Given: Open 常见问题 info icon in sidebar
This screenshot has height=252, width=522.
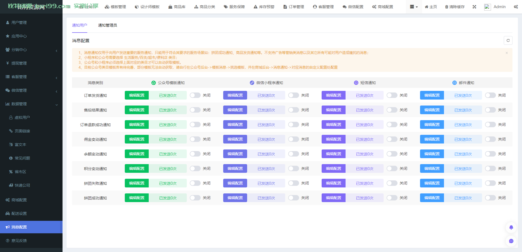Looking at the screenshot, I should [x=11, y=158].
